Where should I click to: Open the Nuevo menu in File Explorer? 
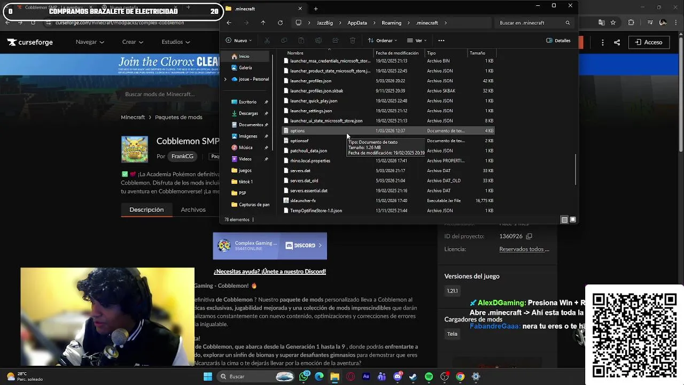tap(238, 41)
